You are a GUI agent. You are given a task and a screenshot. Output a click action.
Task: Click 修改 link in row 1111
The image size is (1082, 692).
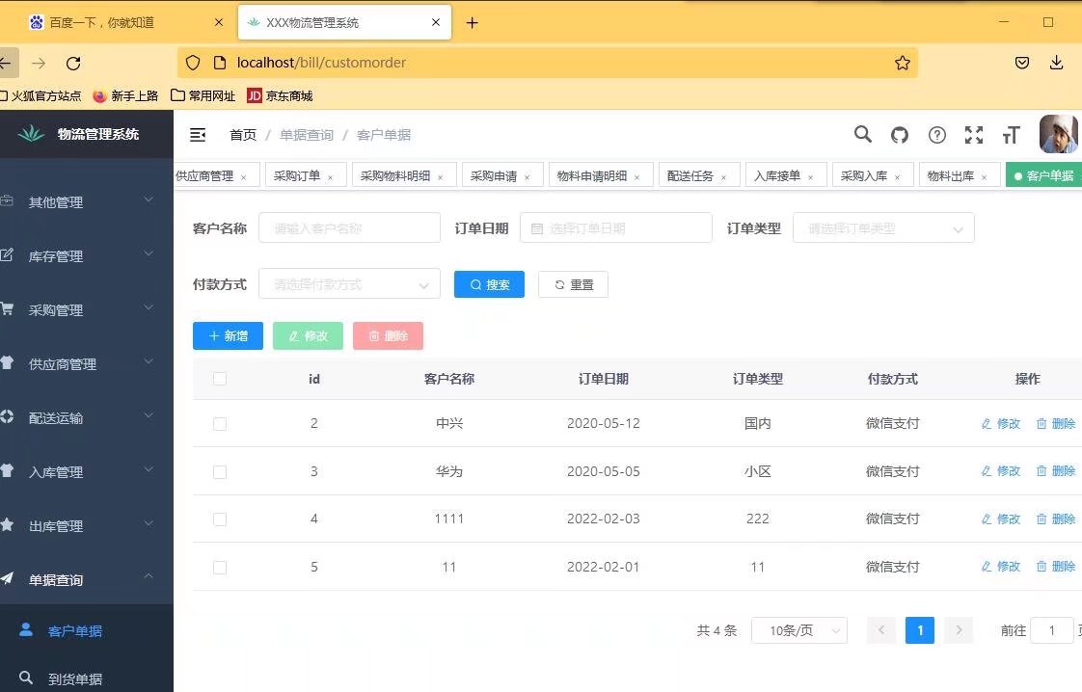[1001, 519]
